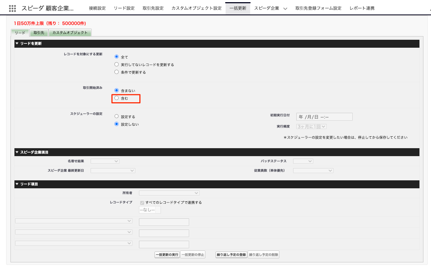Open the 接続設定 navigation tab
Viewport: 431px width, 266px height.
(97, 8)
